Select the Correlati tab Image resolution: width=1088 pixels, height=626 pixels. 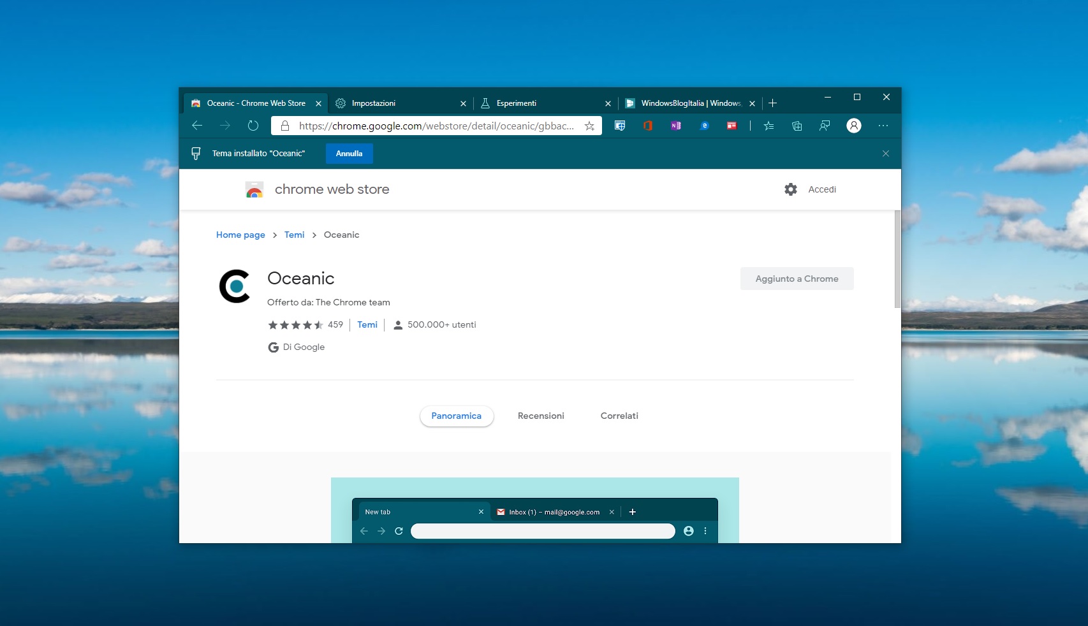[619, 416]
